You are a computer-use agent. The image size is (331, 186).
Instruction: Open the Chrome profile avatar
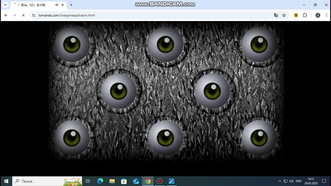tap(318, 15)
